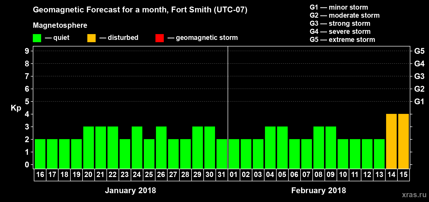Click the date label 25 on the axis
Screen dimensions: 429x202
[x=149, y=175]
